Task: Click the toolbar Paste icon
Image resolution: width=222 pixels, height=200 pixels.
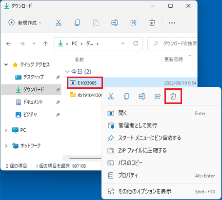Action: 96,22
